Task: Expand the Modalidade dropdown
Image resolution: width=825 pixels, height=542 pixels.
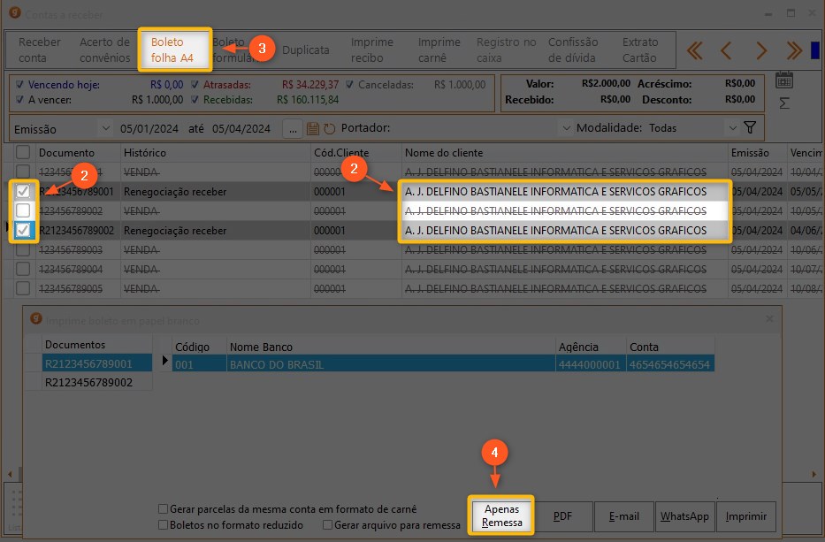Action: pos(731,128)
